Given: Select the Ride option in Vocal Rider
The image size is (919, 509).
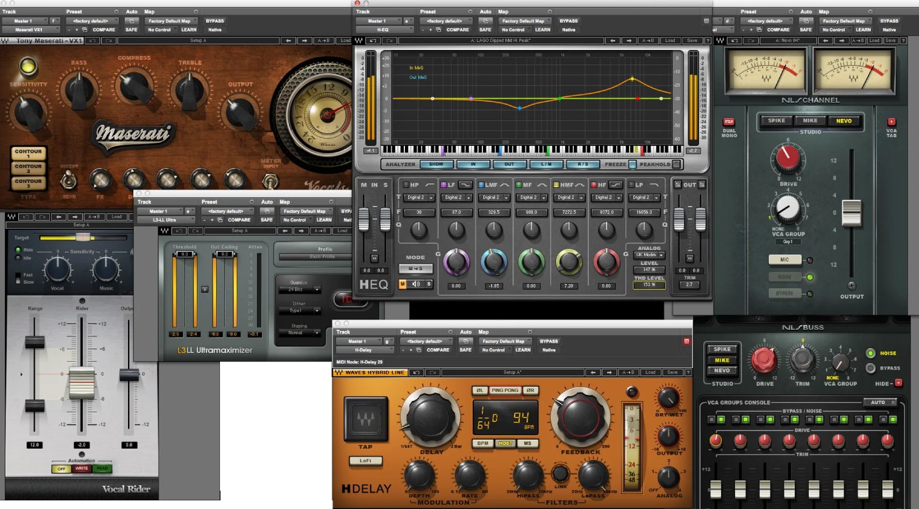Looking at the screenshot, I should pyautogui.click(x=18, y=250).
